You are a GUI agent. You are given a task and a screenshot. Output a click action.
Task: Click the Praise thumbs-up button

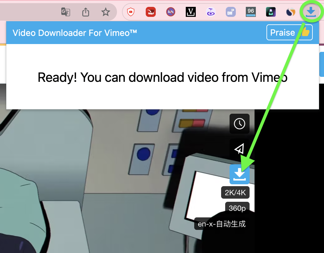pyautogui.click(x=289, y=32)
